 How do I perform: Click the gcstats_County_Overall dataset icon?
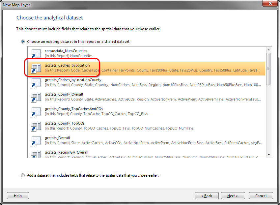(x=36, y=97)
